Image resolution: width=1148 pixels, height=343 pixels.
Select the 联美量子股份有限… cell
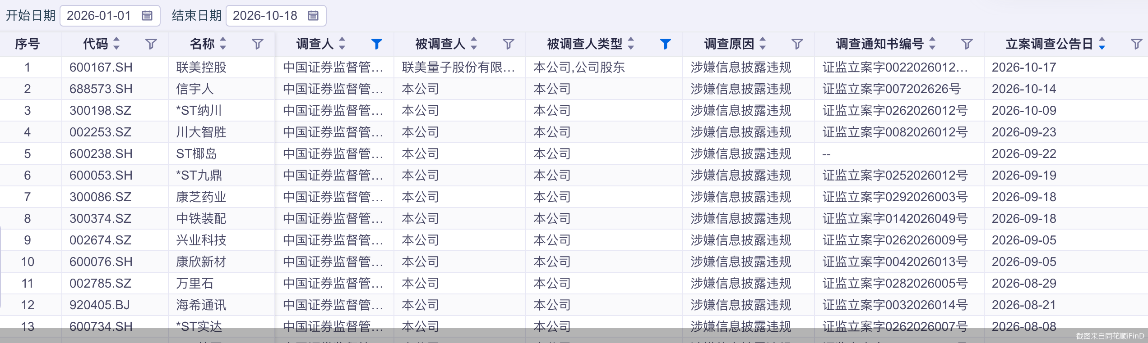click(x=458, y=68)
